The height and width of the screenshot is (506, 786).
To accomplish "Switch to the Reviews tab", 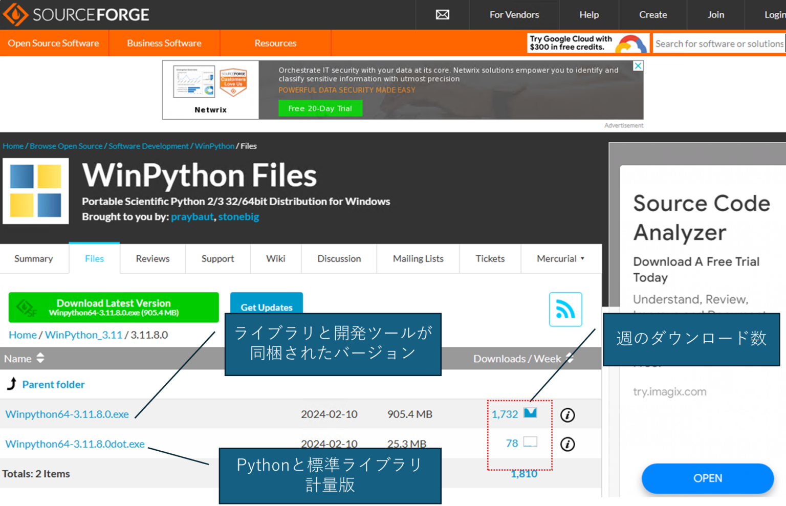I will [x=152, y=258].
